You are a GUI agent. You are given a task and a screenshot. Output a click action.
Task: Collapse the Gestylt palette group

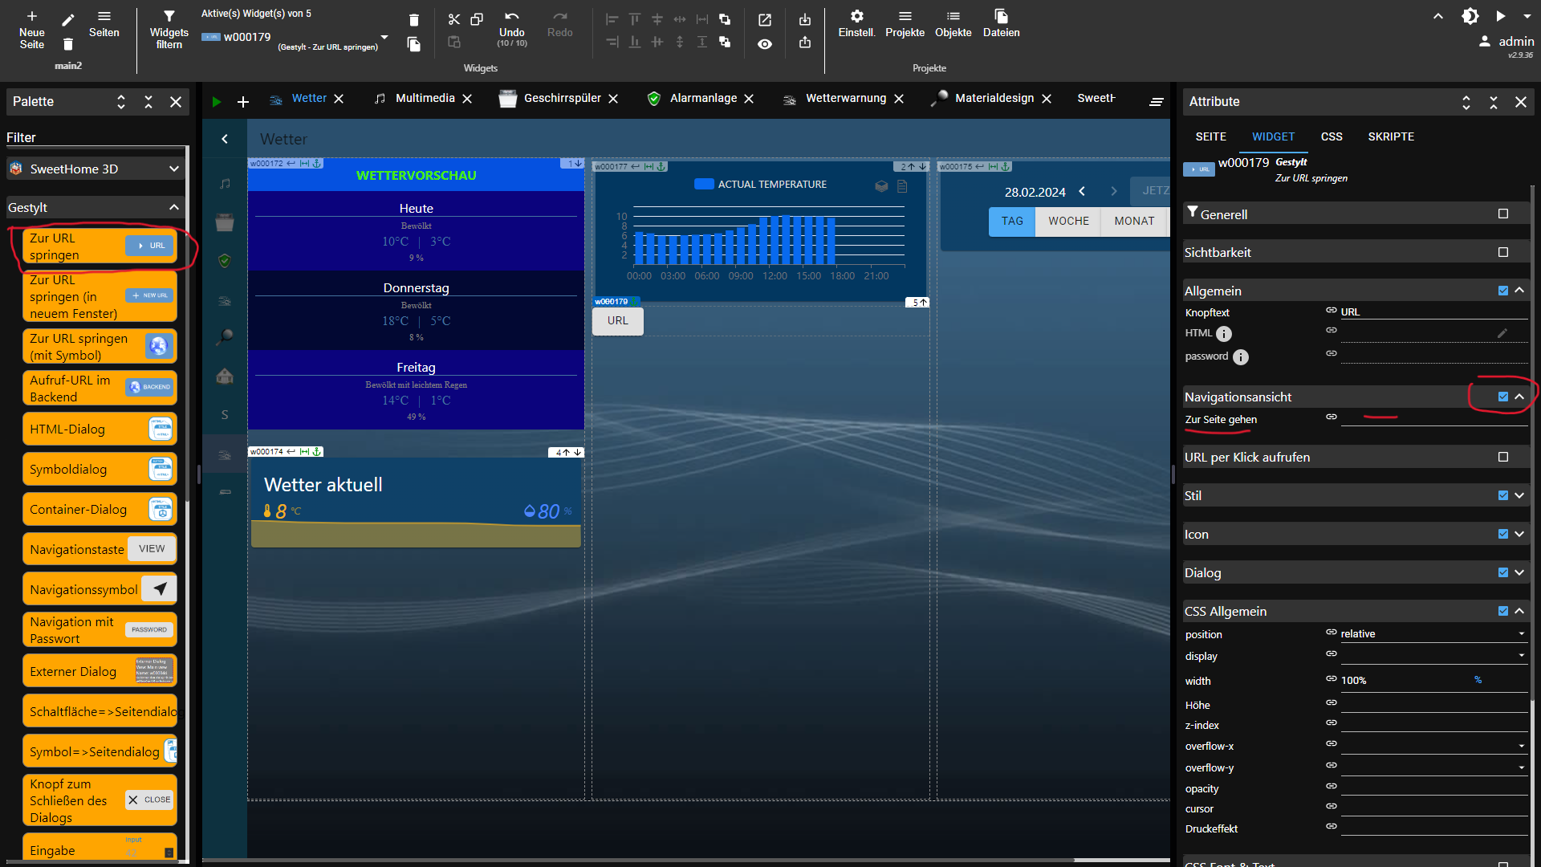(x=173, y=207)
